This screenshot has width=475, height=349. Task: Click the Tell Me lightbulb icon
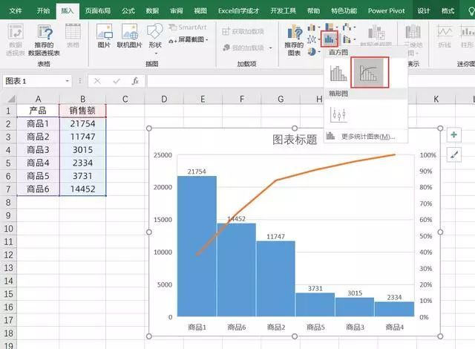471,12
